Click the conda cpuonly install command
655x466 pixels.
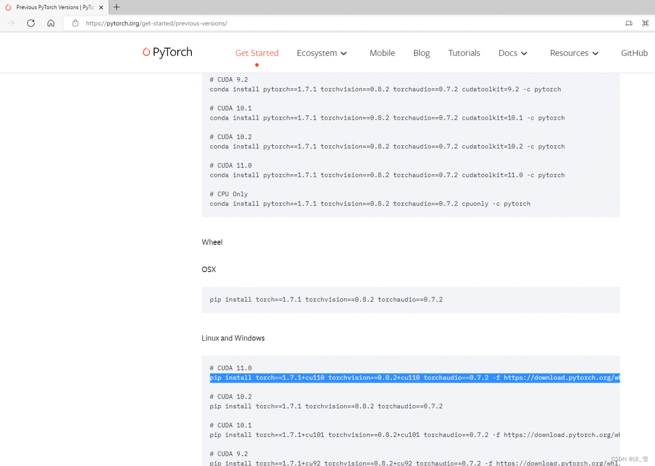tap(370, 204)
